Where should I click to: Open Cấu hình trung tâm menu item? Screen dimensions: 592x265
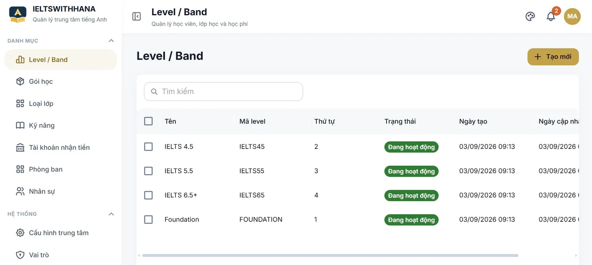pyautogui.click(x=60, y=233)
